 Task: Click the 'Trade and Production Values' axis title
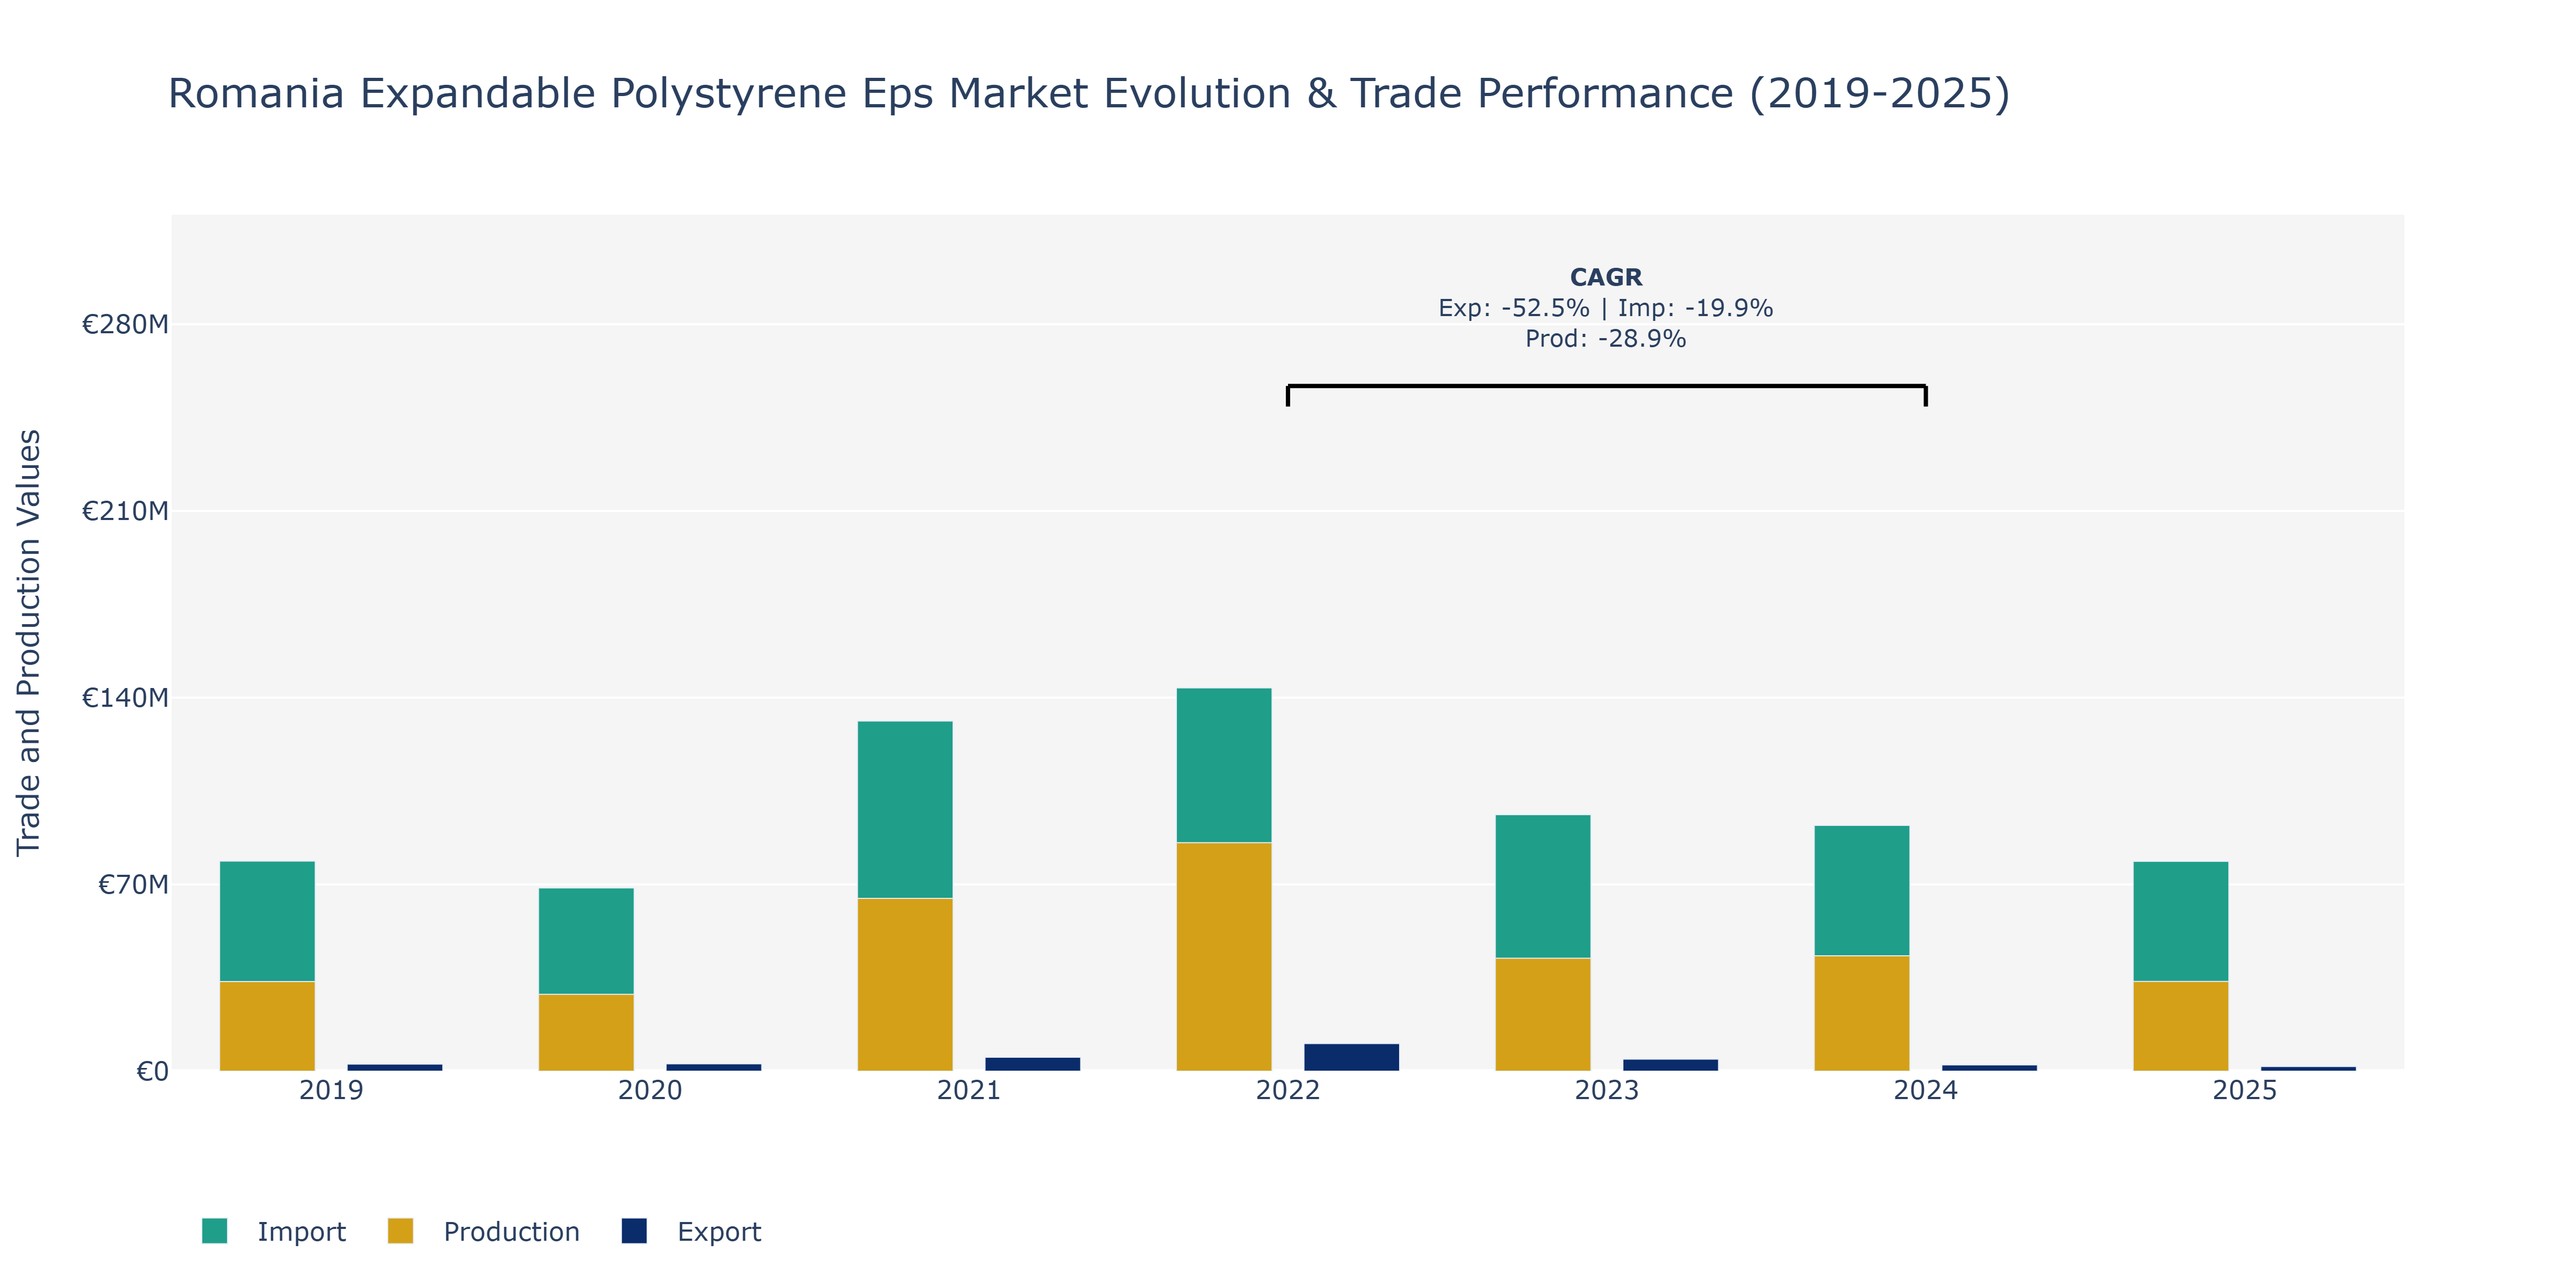tap(29, 642)
